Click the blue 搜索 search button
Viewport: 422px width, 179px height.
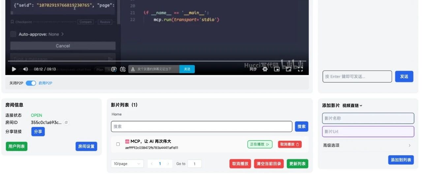301,126
